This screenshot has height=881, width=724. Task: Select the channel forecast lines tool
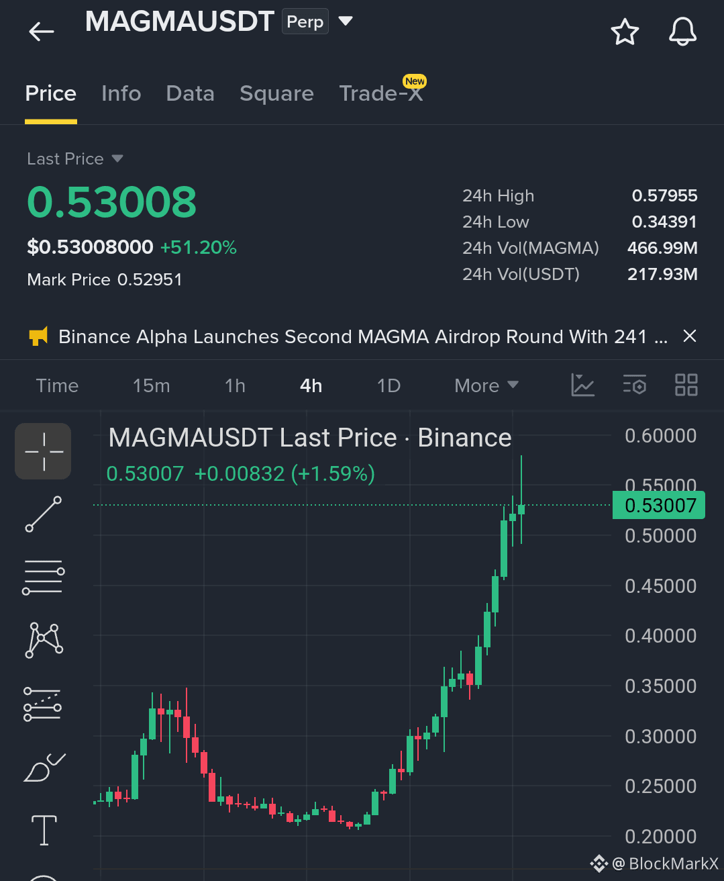43,704
